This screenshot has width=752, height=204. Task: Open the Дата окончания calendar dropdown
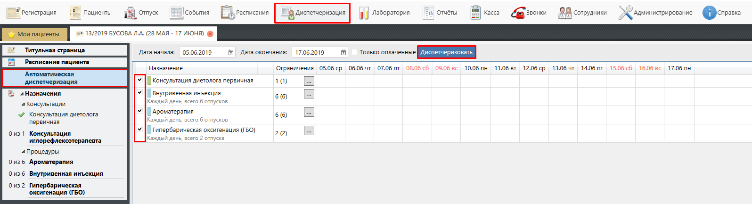click(343, 52)
